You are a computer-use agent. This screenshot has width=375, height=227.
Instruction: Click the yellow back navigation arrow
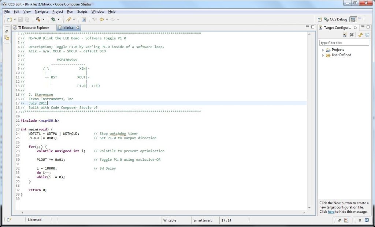101,19
